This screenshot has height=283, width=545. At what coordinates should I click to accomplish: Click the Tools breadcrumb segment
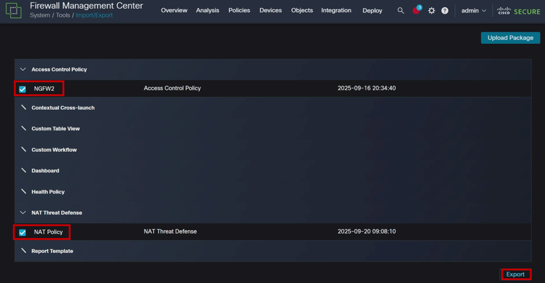coord(63,15)
